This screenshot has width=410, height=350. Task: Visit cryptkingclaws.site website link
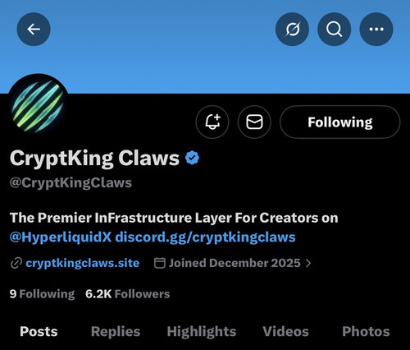tap(83, 263)
